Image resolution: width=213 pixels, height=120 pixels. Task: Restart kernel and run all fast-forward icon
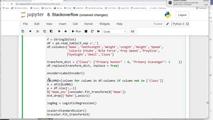point(99,31)
